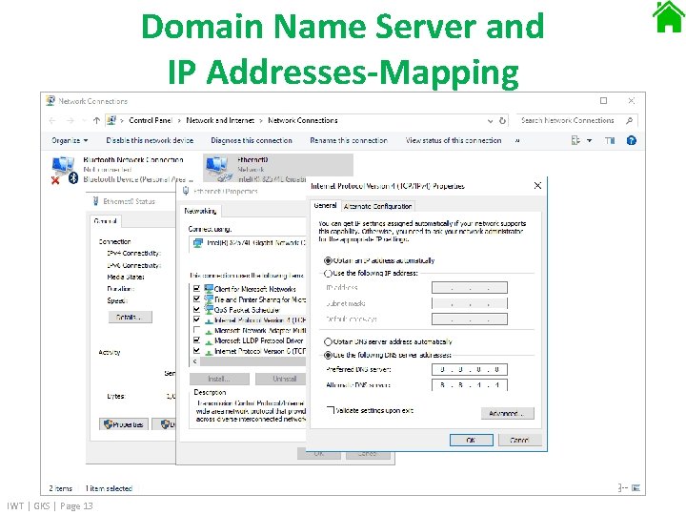Toggle QoS Packet Scheduler checkbox
Viewport: 686px width, 515px height.
click(196, 309)
